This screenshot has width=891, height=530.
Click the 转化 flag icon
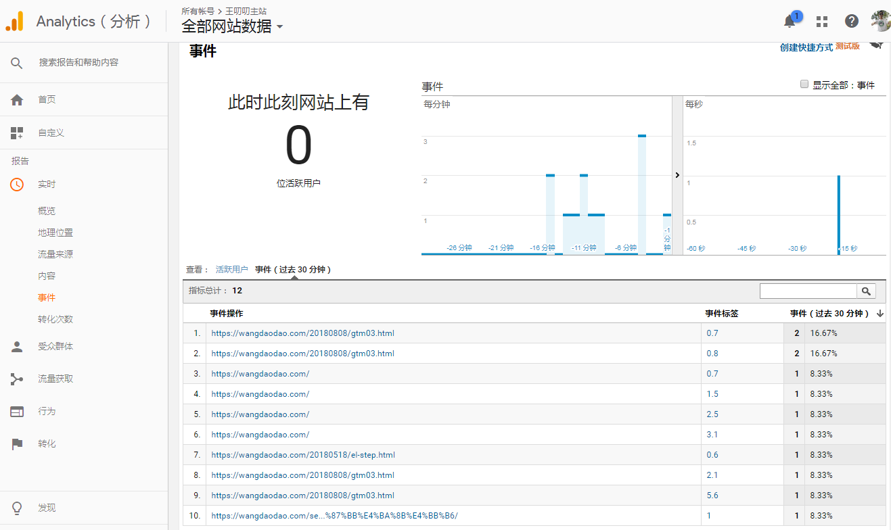click(17, 444)
